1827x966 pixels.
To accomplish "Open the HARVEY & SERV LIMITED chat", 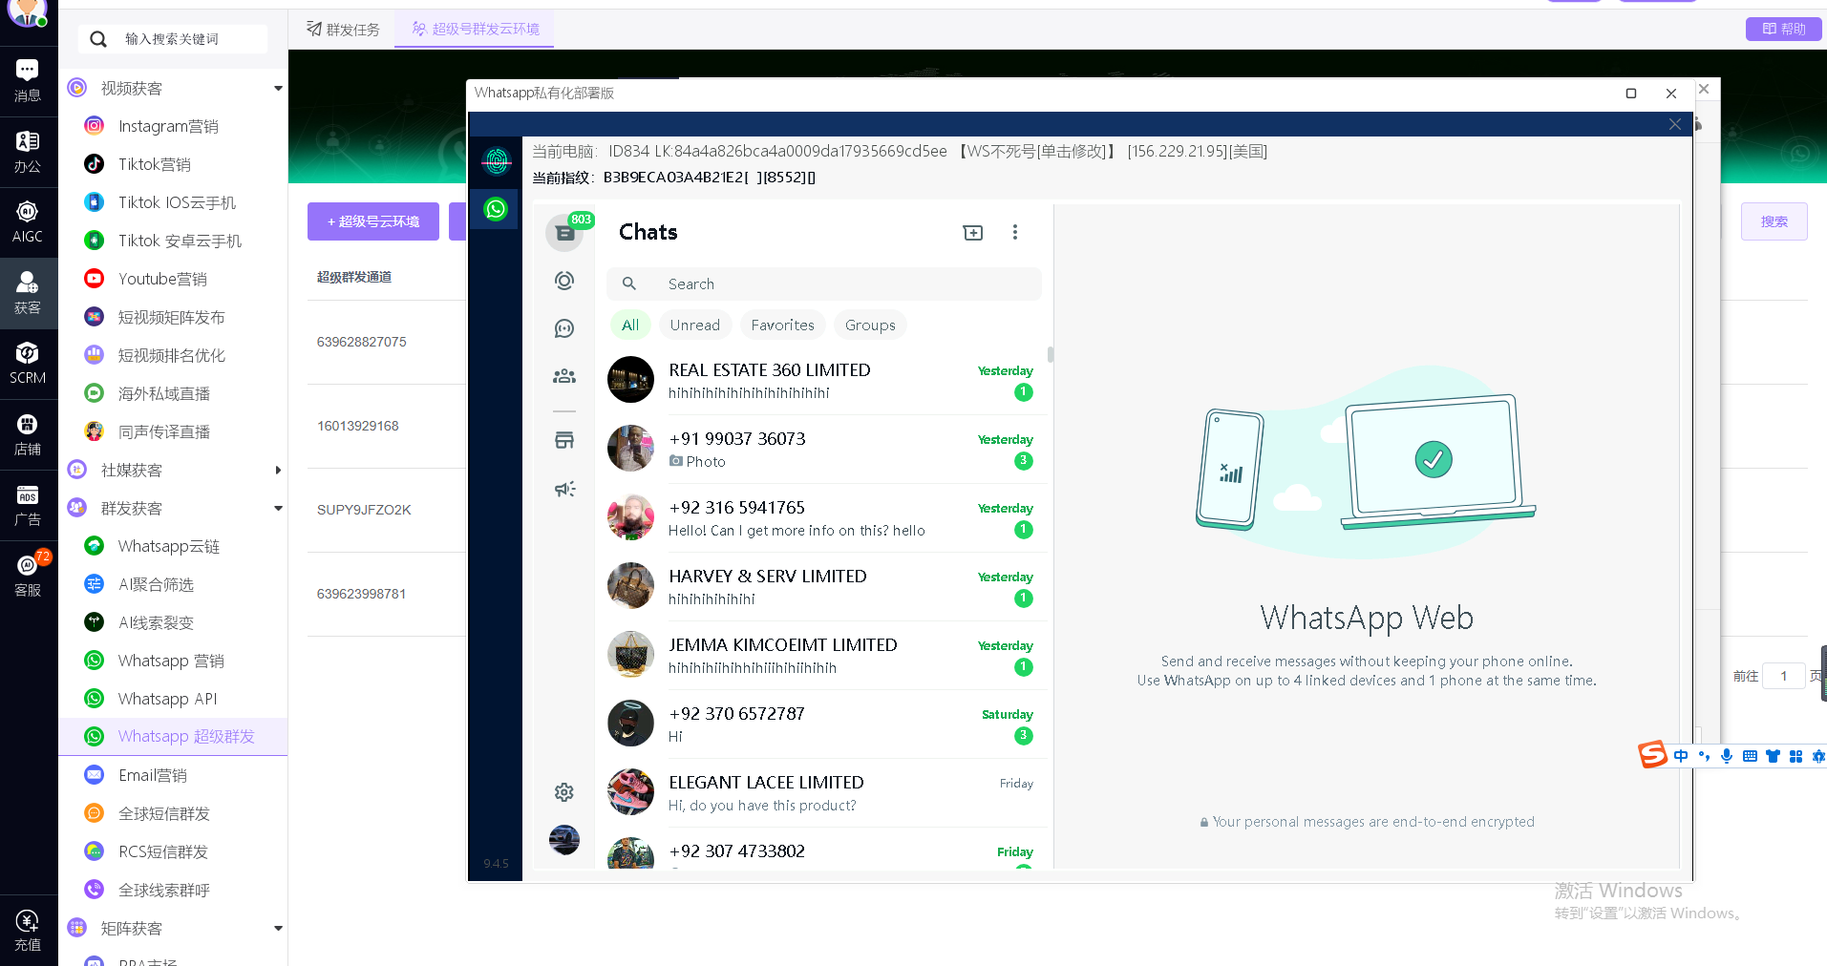I will [826, 587].
